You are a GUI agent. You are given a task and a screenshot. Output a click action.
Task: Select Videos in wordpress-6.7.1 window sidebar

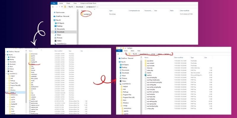pyautogui.click(x=58, y=41)
